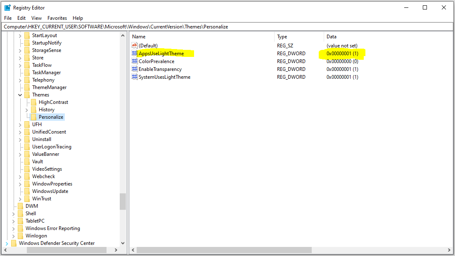Open the Favorites menu

pos(57,18)
